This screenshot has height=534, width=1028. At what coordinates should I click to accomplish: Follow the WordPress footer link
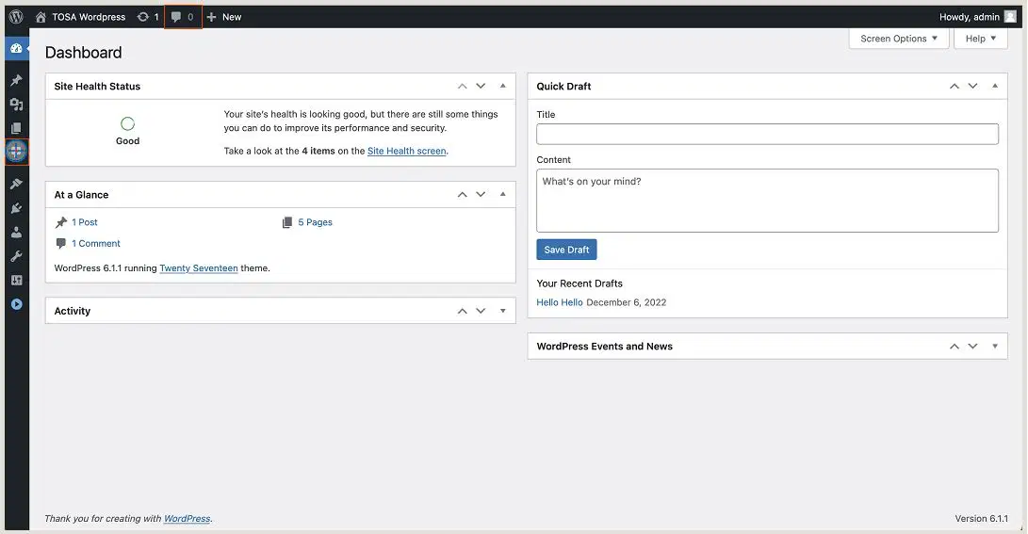[187, 518]
